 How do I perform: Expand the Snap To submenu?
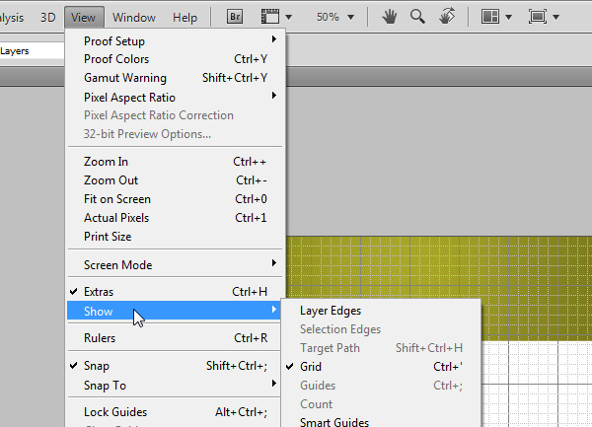176,386
